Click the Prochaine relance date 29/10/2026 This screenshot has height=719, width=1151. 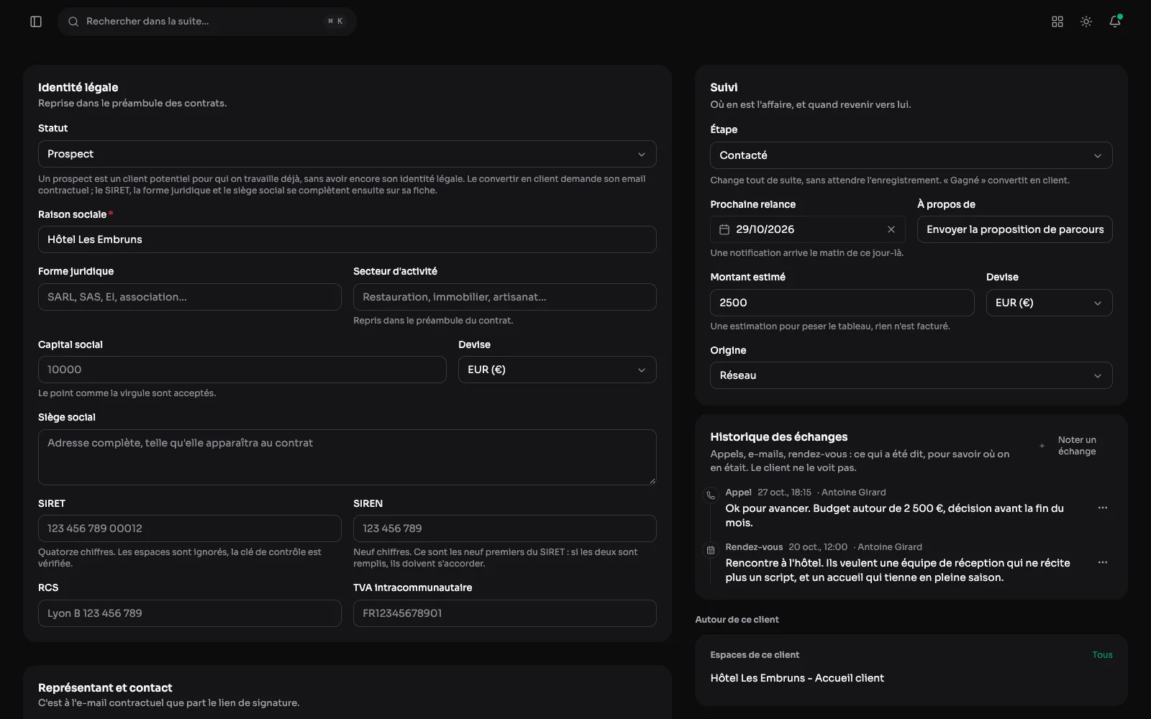[765, 229]
